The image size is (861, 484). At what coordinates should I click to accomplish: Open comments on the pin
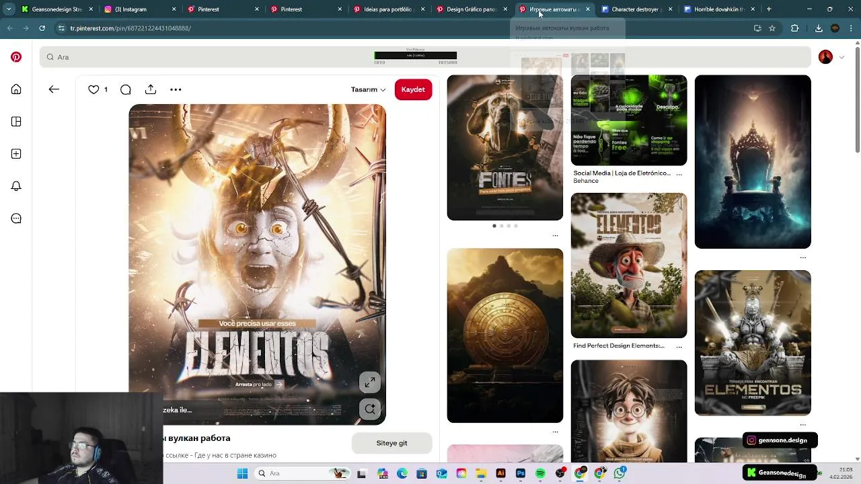[x=126, y=89]
